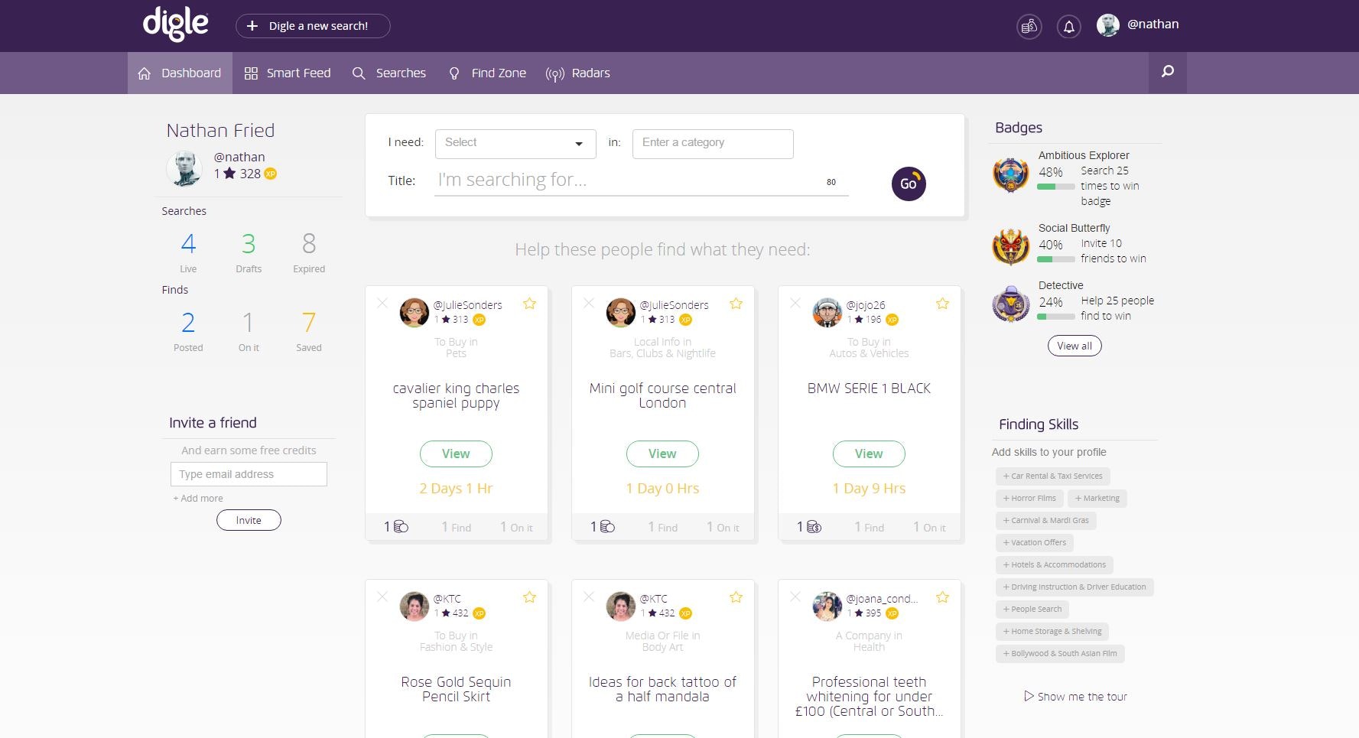
Task: Click the Social Butterfly progress bar
Action: coord(1056,259)
